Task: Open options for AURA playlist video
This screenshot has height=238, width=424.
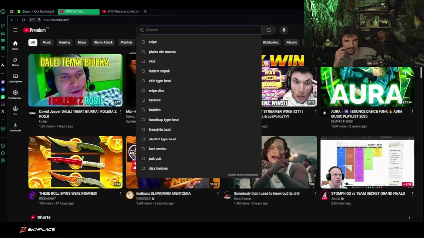Action: pyautogui.click(x=412, y=112)
